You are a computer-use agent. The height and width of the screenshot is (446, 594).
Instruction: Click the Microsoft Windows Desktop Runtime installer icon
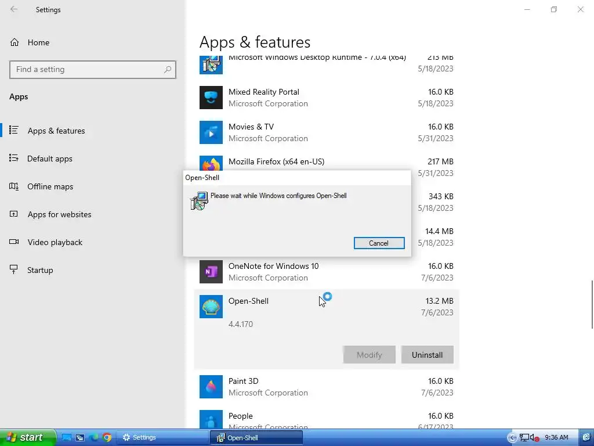pyautogui.click(x=211, y=64)
